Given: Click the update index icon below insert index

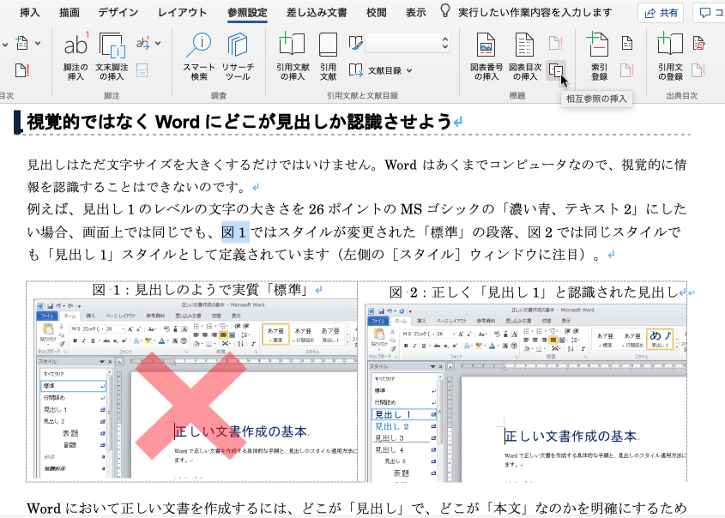Looking at the screenshot, I should point(627,70).
